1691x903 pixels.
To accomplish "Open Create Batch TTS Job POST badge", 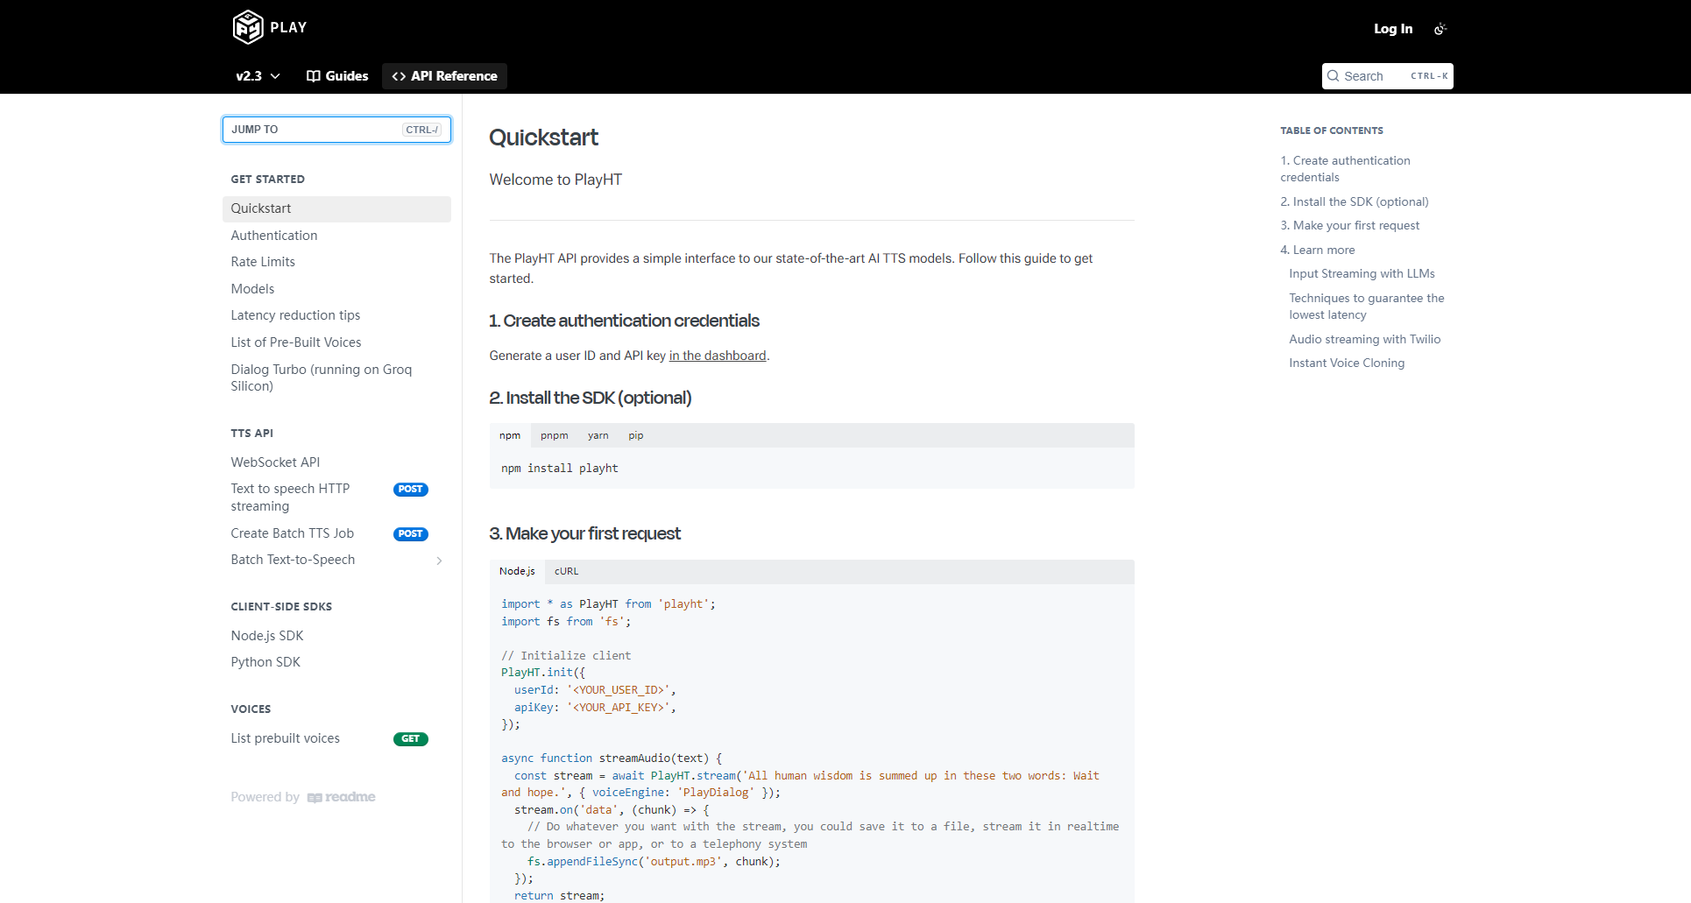I will pos(410,534).
